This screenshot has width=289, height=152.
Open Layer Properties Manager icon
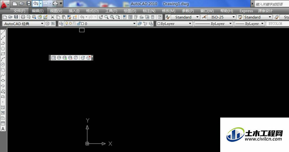pos(61,24)
